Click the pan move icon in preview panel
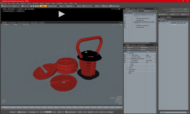Viewport: 190px width, 114px height. click(112, 9)
